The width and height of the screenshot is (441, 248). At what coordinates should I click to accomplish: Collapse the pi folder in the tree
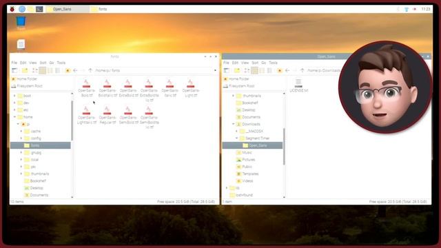(x=18, y=124)
